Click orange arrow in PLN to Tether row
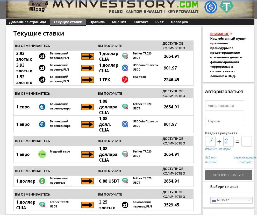The width and height of the screenshot is (257, 215). 88,57
